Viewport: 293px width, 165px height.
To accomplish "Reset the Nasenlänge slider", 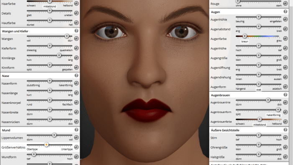I will [x=77, y=93].
